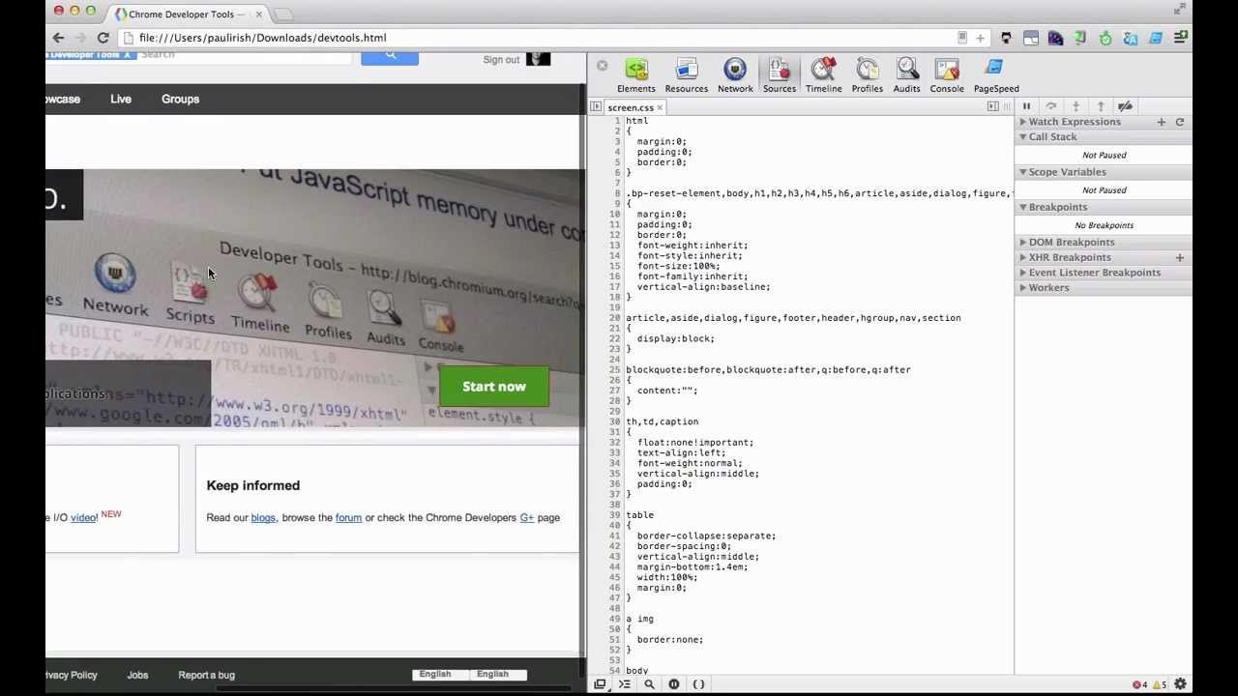Open a new browser tab
The width and height of the screenshot is (1238, 696).
pos(282,14)
